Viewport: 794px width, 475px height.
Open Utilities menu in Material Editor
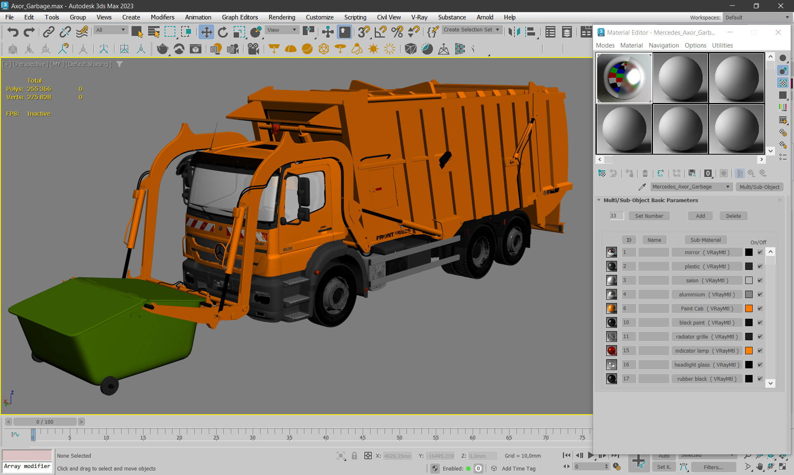coord(722,45)
